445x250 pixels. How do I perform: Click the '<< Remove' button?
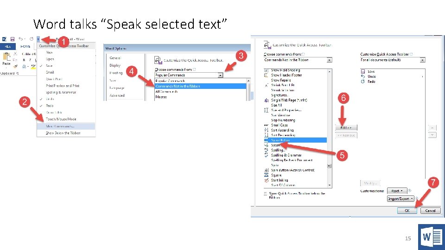point(346,135)
